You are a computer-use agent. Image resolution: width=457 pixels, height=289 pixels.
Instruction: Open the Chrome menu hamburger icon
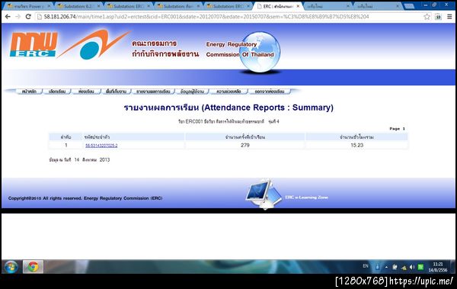tap(449, 17)
